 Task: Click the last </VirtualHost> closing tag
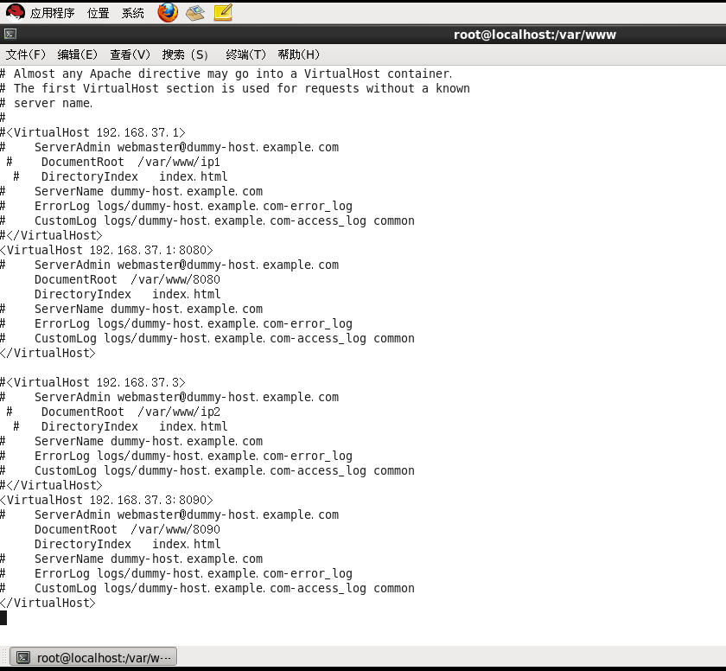[x=48, y=603]
